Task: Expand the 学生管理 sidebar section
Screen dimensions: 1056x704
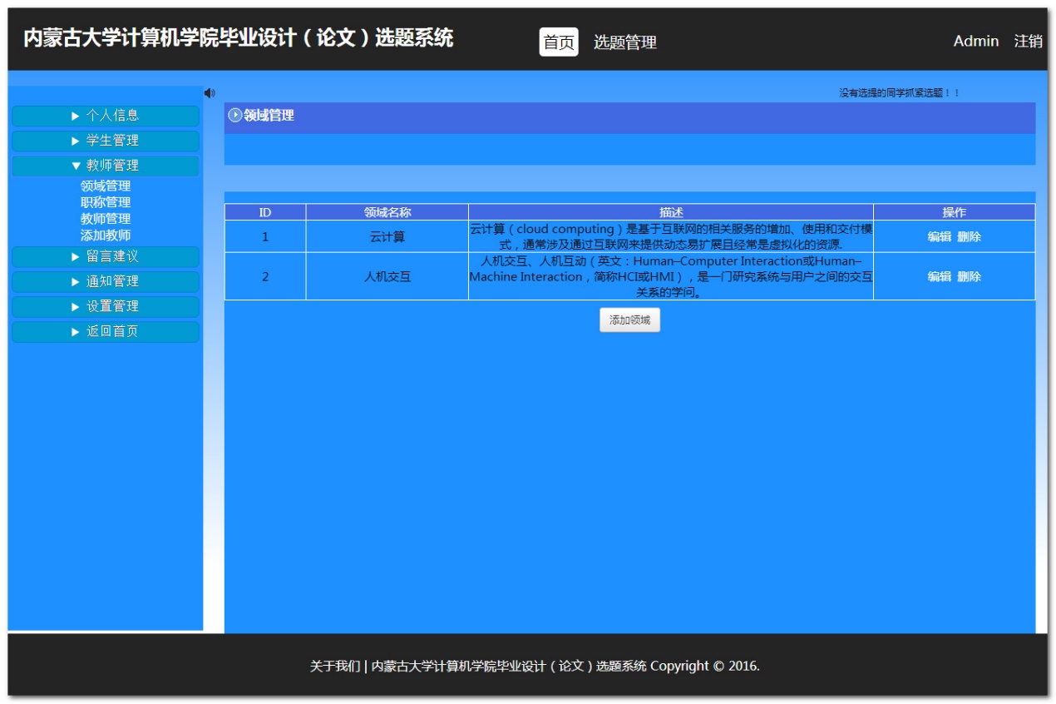Action: point(106,141)
